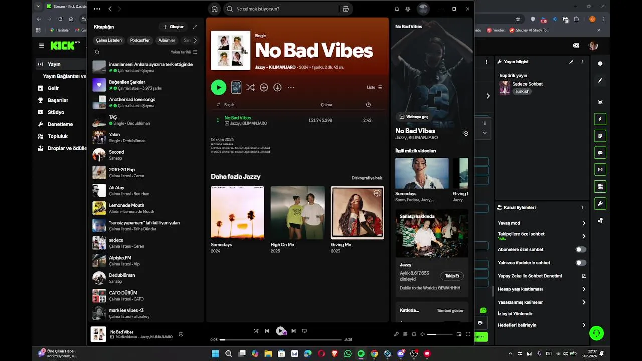
Task: Open the Somedays 2024 album card
Action: [x=237, y=220]
